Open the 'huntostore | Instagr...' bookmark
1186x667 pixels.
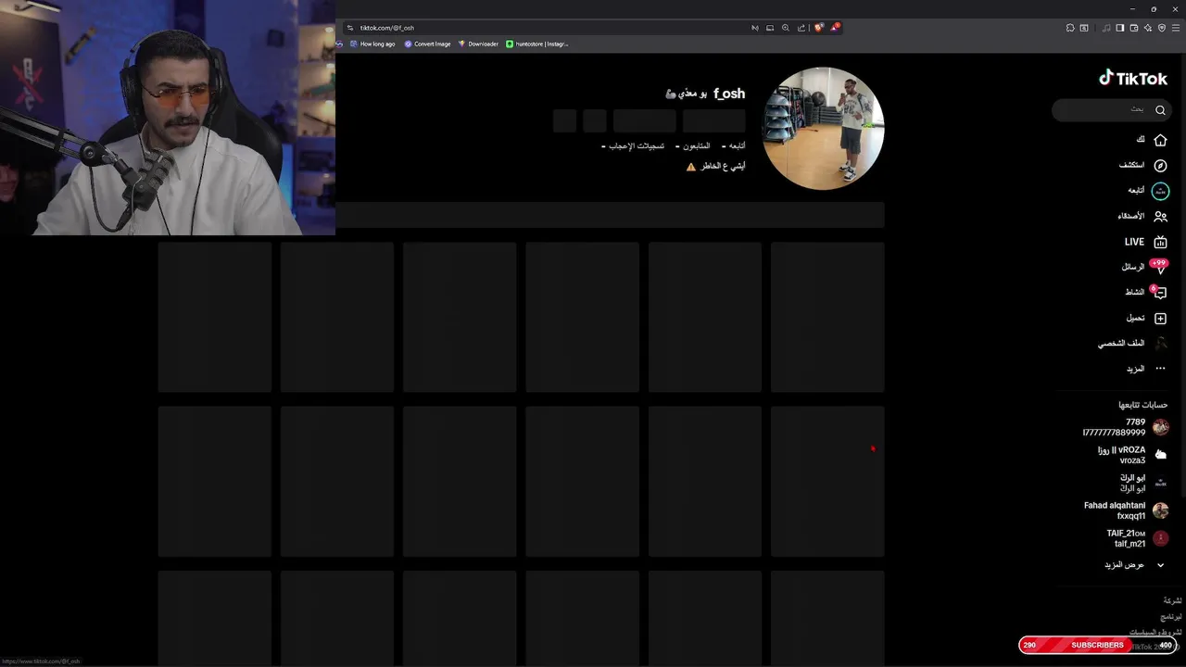pyautogui.click(x=537, y=44)
